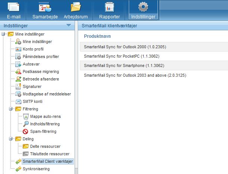Open the Rapporter chart icon

[109, 7]
